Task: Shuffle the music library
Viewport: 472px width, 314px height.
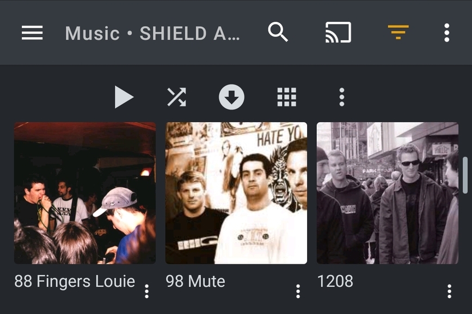Action: pos(177,97)
